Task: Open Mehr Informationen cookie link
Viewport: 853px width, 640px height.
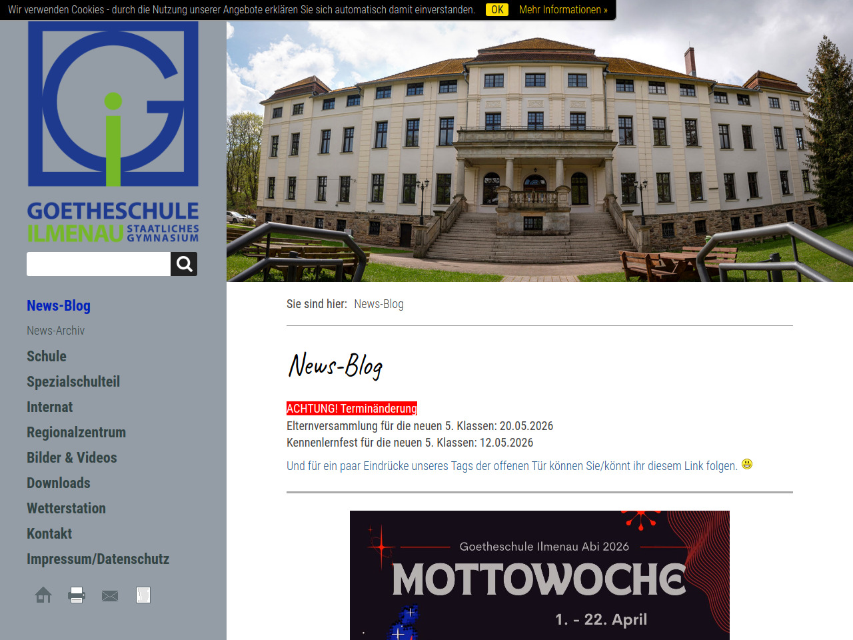Action: (563, 9)
